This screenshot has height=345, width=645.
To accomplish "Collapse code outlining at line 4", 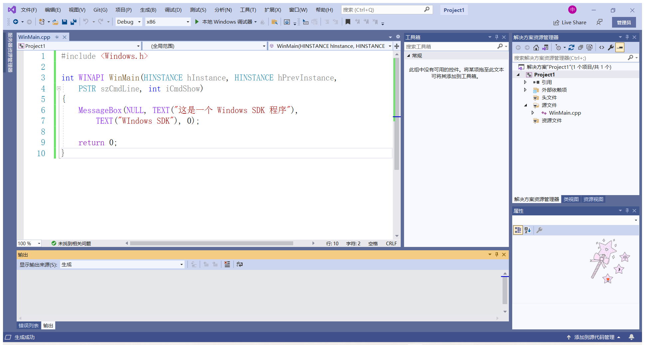I will 59,88.
